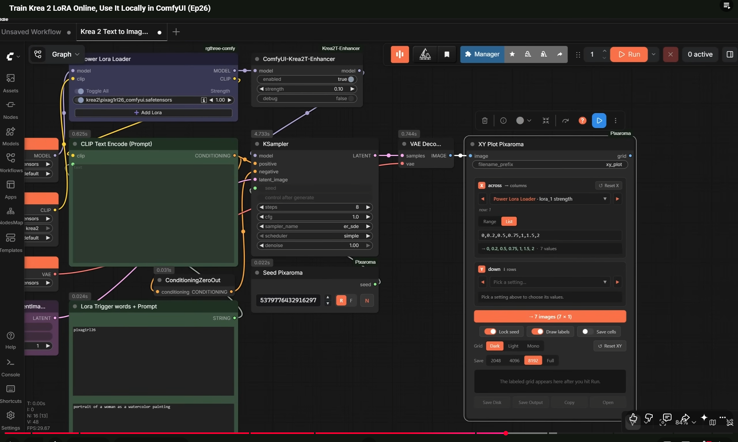The image size is (738, 442).
Task: Delete the selected node with trash icon
Action: 485,121
